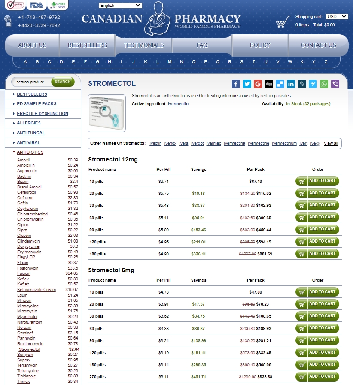This screenshot has width=353, height=385.
Task: Add 30 pills Stromectol 6mg for $108.65
Action: pos(317,316)
